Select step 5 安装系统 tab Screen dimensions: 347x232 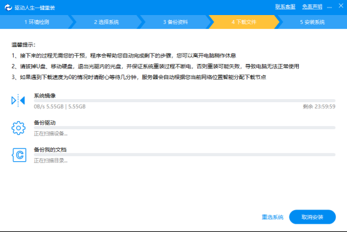point(313,22)
